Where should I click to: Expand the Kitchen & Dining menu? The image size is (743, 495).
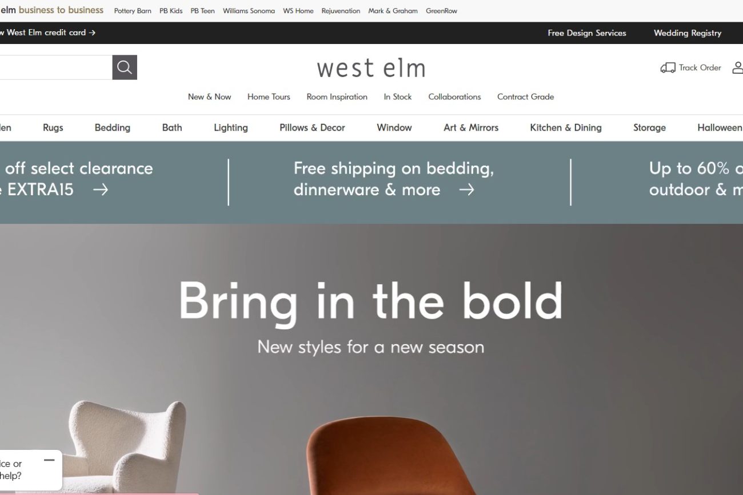566,128
